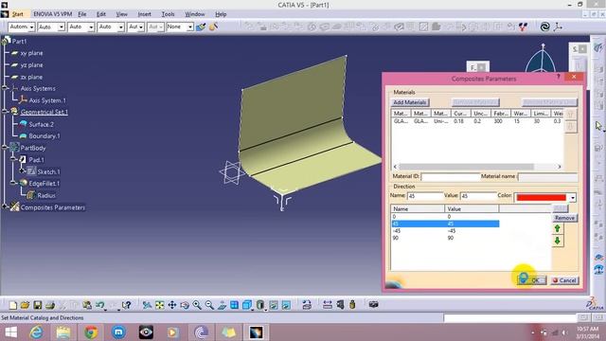Image resolution: width=606 pixels, height=341 pixels.
Task: Open the Insert menu
Action: click(x=144, y=14)
